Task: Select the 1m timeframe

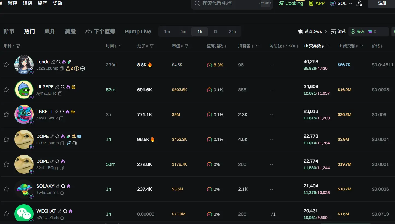Action: (167, 31)
